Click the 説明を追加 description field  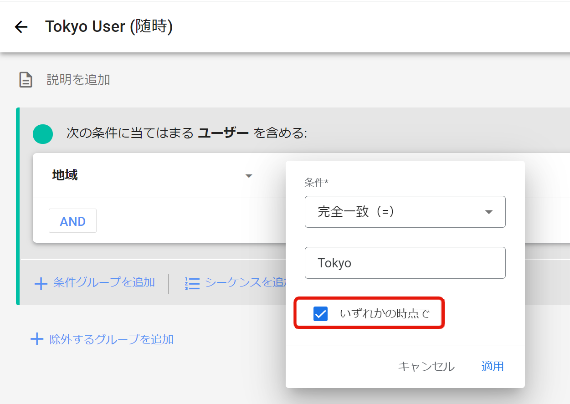pyautogui.click(x=78, y=80)
